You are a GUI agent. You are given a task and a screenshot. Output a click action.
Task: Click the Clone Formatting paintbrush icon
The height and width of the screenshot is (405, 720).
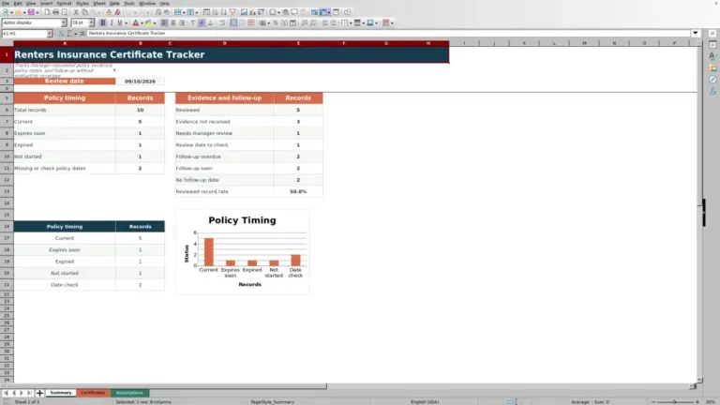point(109,12)
